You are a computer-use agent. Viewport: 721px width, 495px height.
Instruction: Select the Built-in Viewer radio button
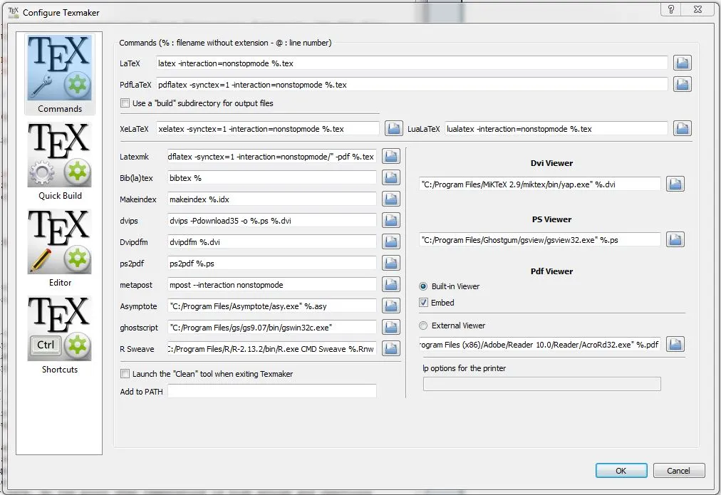point(423,286)
